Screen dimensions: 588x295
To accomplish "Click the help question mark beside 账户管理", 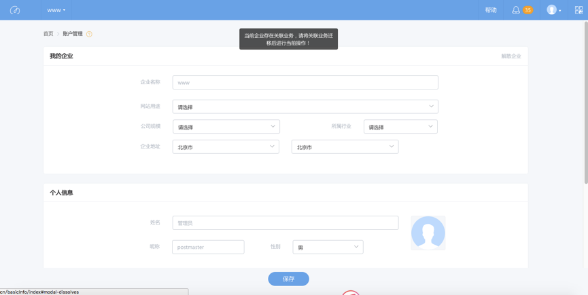I will (x=89, y=34).
